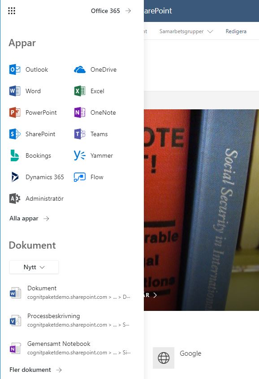
Task: Click the Visio file icon beside Processbeskrivning
Action: point(15,320)
